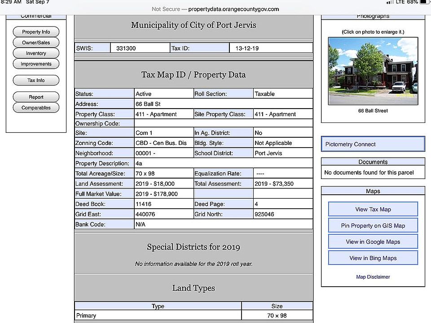Tap the cellular signal bars icon
431x323 pixels.
point(390,2)
